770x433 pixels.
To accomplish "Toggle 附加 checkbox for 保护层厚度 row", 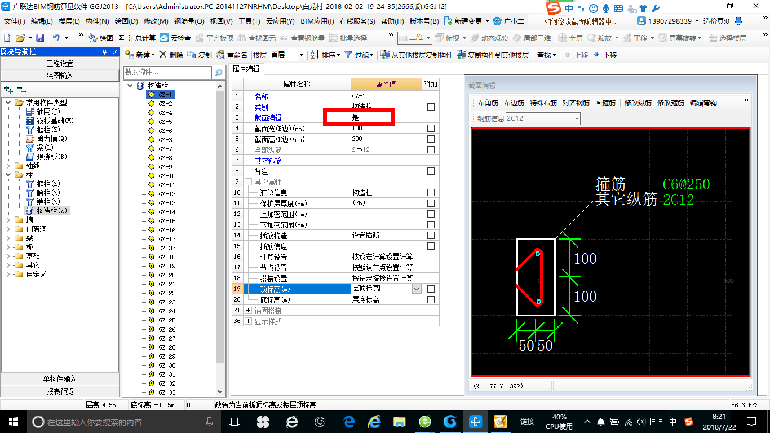I will [x=431, y=204].
